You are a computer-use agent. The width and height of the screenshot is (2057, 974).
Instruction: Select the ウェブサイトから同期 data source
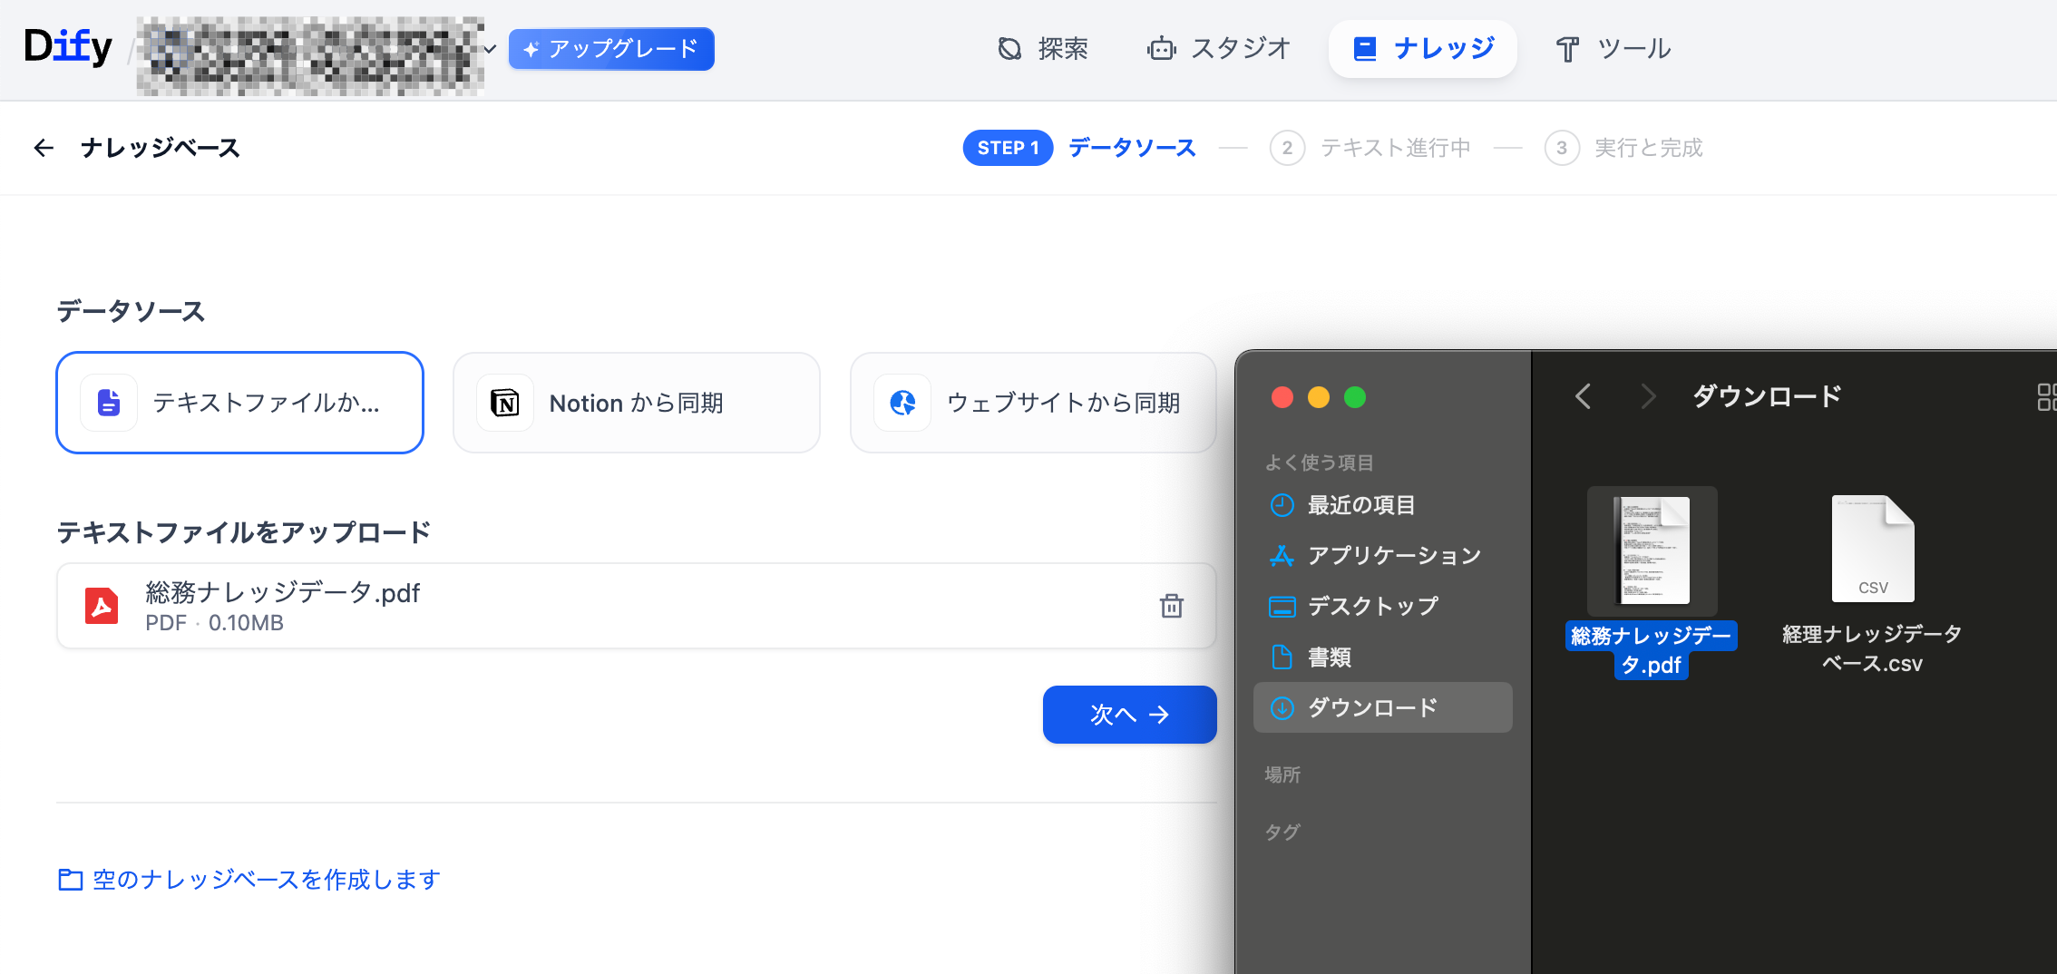pos(1032,403)
